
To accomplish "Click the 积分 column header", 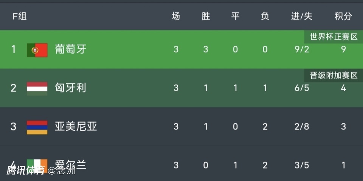I will click(343, 16).
